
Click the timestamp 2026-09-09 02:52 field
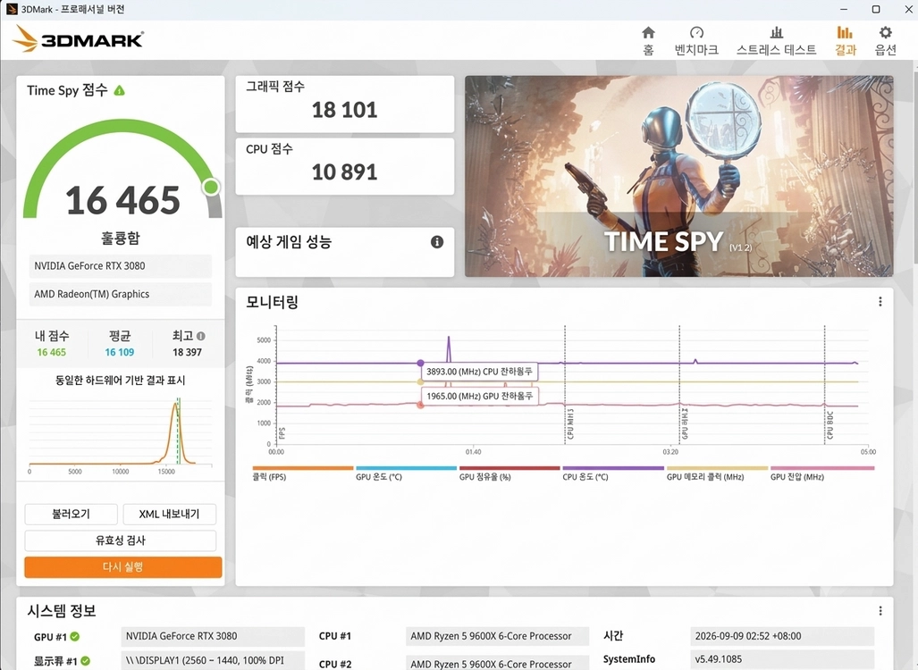tap(782, 636)
